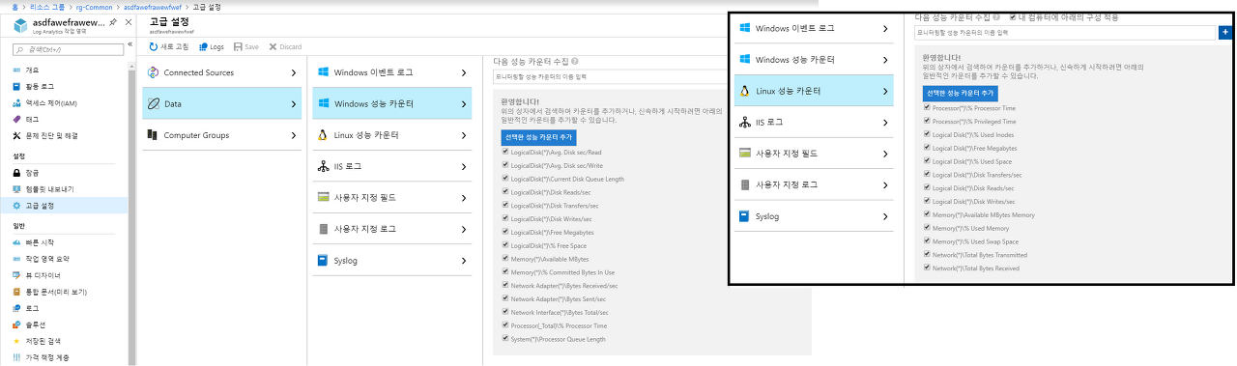The image size is (1237, 366).
Task: Refresh with 새로 고침 toolbar icon
Action: point(155,46)
